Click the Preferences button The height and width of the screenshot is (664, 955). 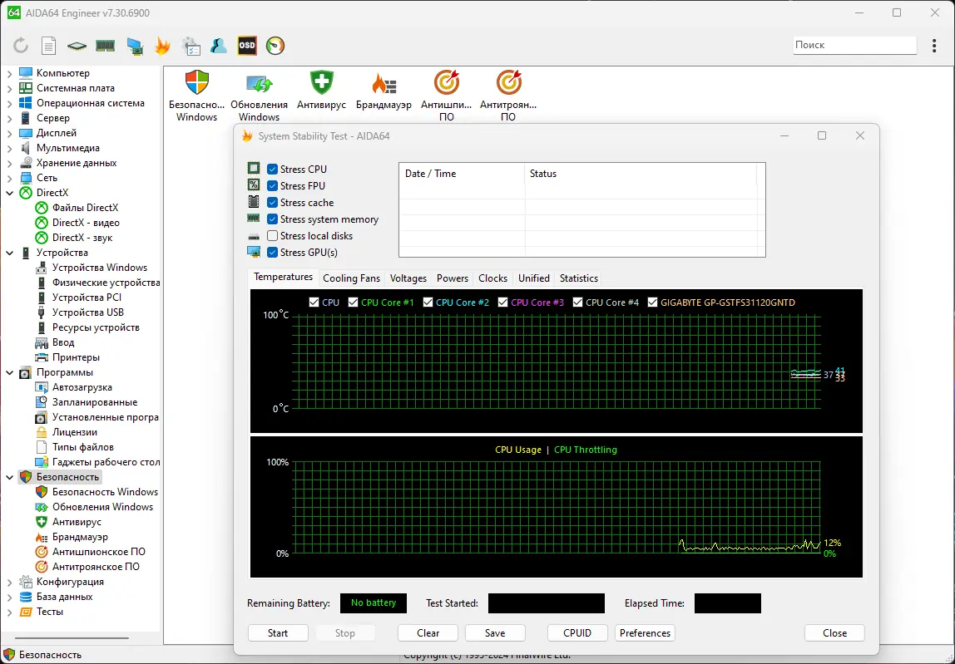645,633
